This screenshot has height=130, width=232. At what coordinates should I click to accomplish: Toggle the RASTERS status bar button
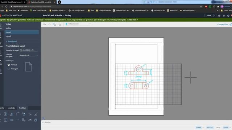(x=210, y=127)
